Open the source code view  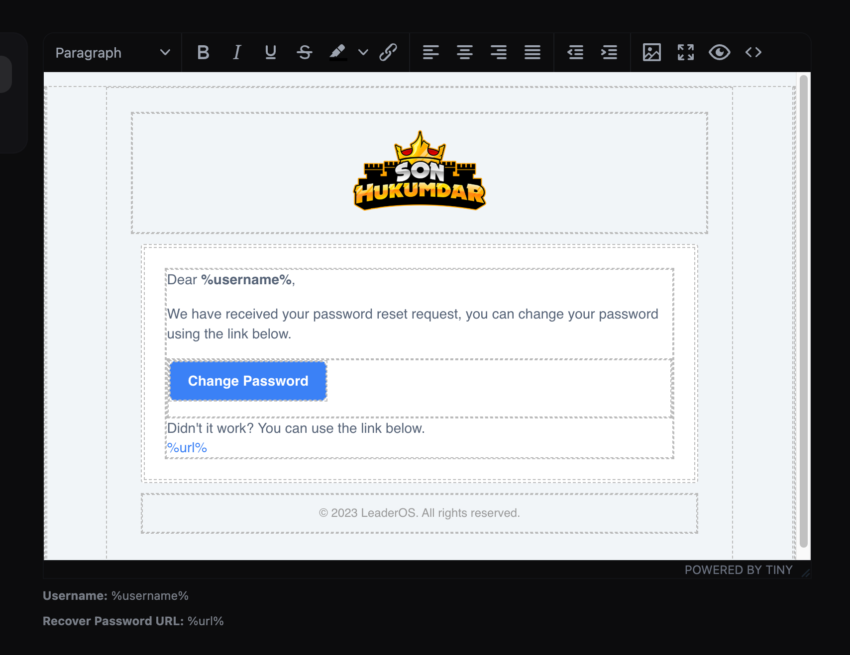(753, 52)
